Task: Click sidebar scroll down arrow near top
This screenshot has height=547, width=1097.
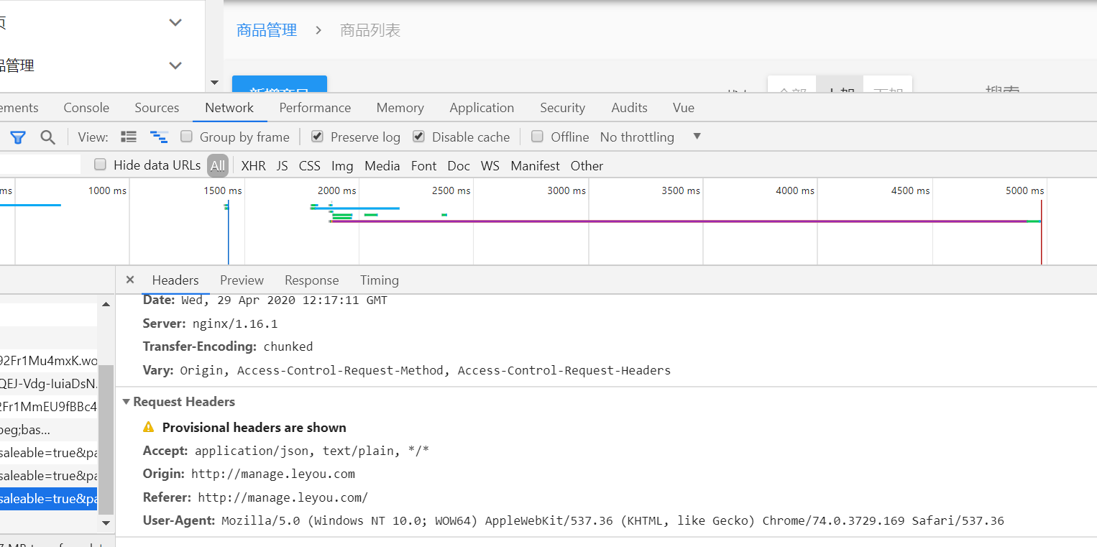Action: tap(214, 83)
